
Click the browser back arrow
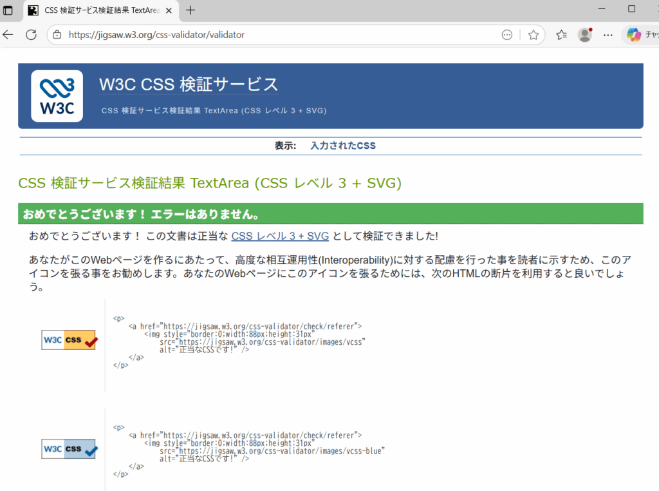(x=8, y=35)
